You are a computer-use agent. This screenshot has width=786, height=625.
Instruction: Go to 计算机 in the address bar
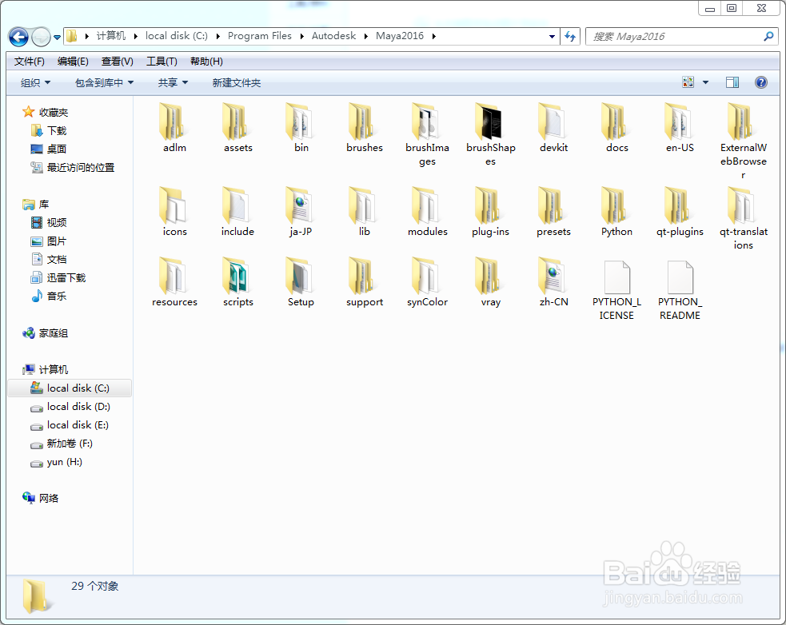point(111,36)
